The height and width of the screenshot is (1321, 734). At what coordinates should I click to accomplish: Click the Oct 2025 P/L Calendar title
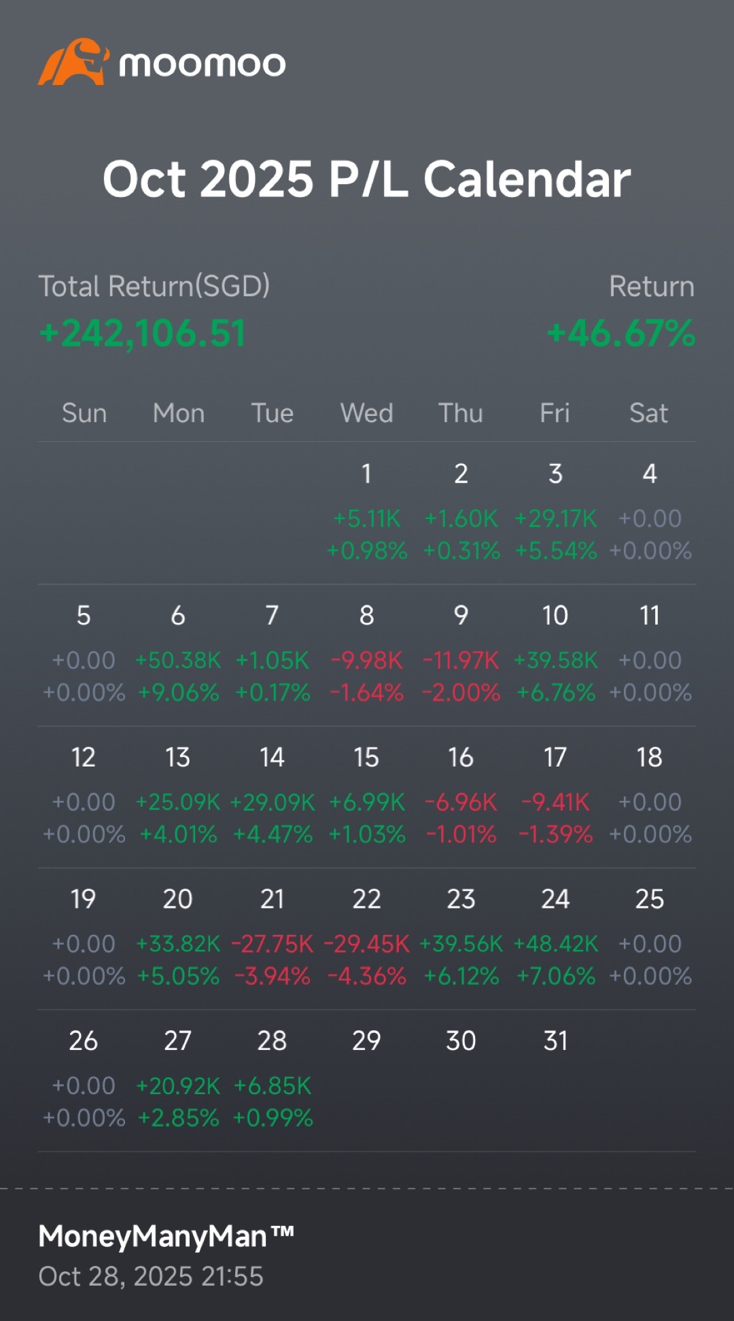coord(367,179)
